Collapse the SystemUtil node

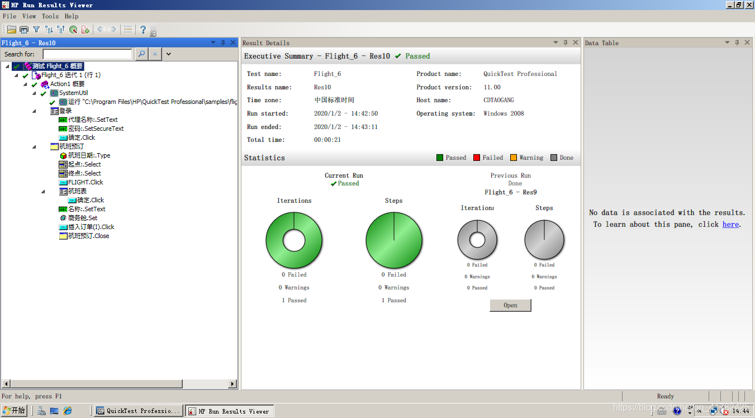34,93
